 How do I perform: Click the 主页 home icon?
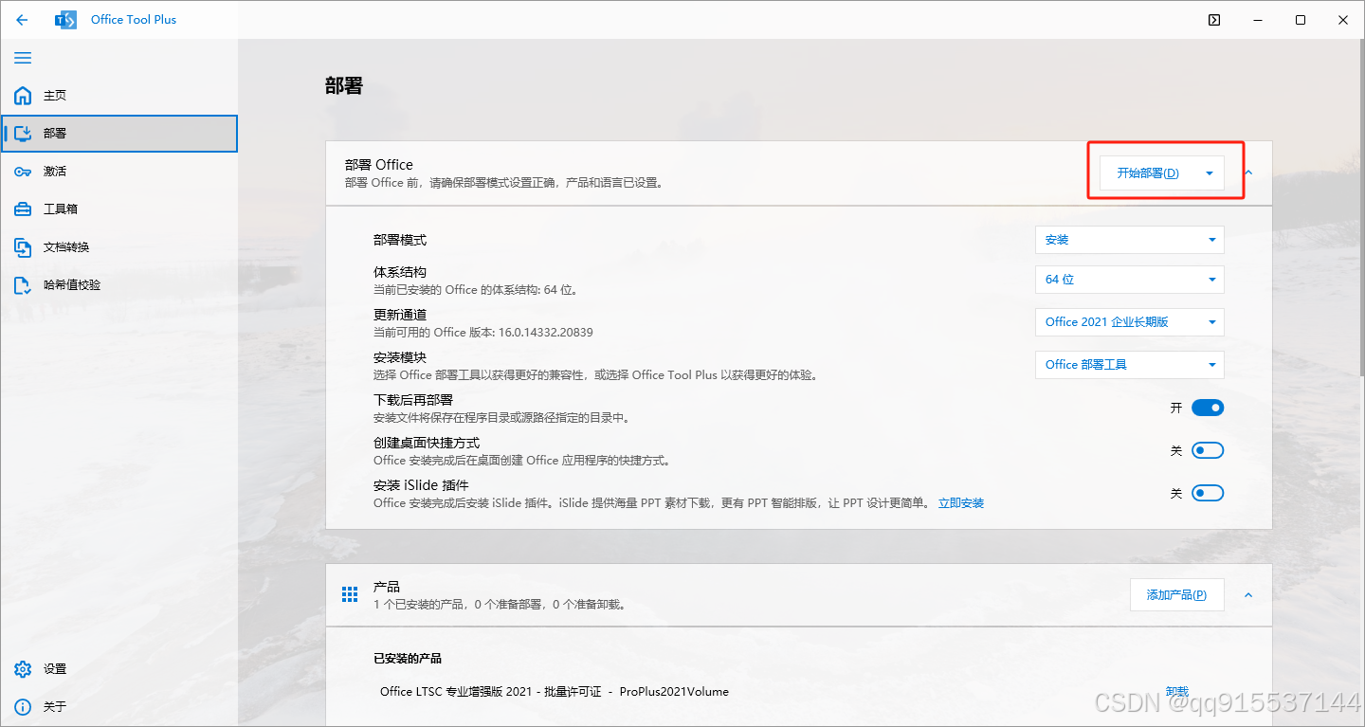[x=23, y=96]
